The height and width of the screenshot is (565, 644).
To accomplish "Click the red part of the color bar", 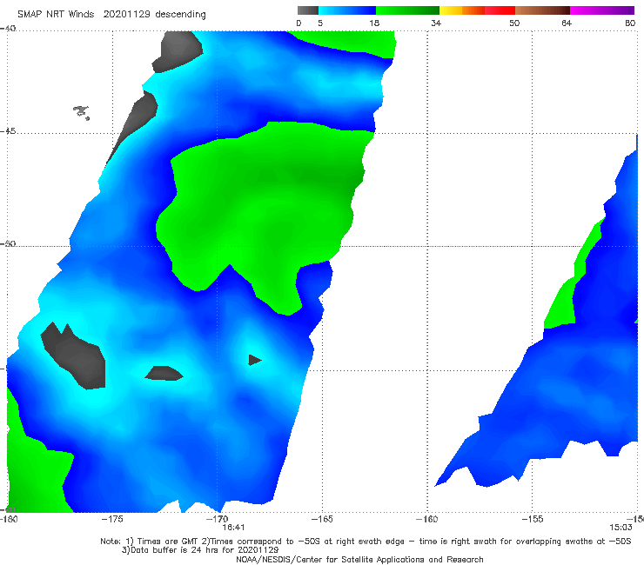I will (x=500, y=10).
